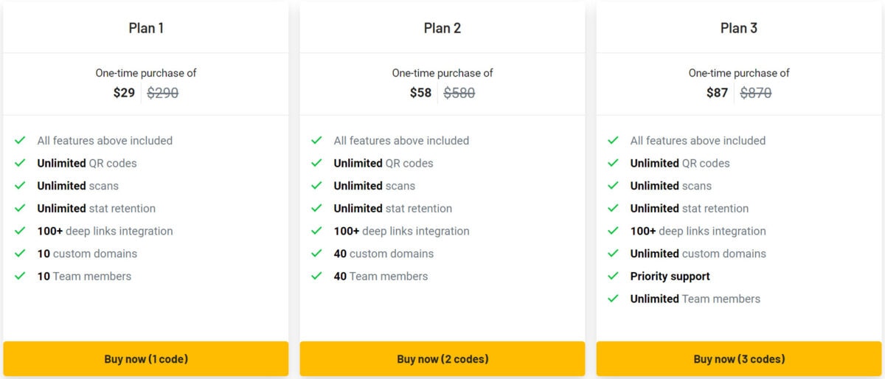The height and width of the screenshot is (379, 885).
Task: Click Plan 1 checkmark for All features above included
Action: (20, 140)
